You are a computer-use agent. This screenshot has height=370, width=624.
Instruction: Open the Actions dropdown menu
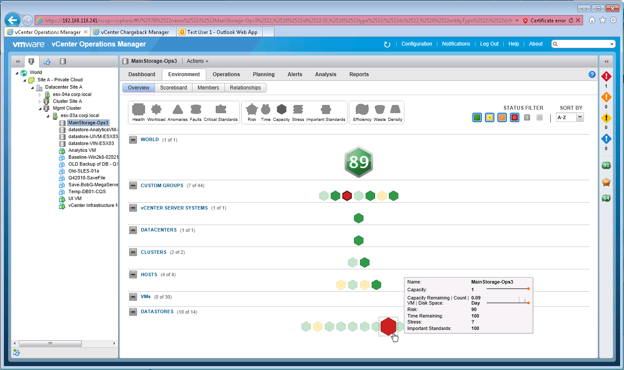pos(197,61)
